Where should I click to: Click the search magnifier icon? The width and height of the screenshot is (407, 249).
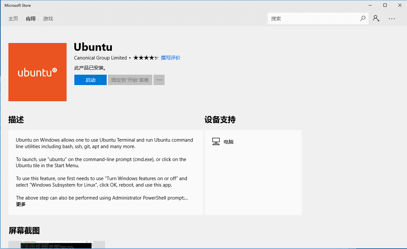coord(363,19)
